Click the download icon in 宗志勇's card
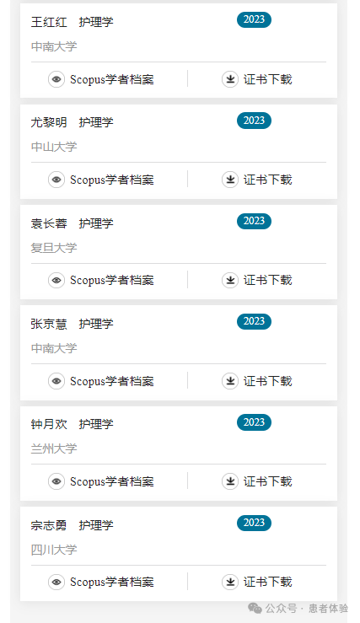This screenshot has width=360, height=623. pyautogui.click(x=230, y=582)
